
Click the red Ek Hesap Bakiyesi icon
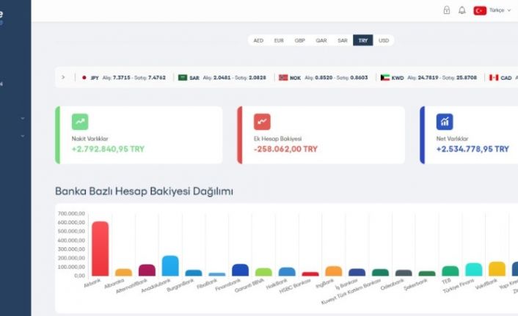262,122
